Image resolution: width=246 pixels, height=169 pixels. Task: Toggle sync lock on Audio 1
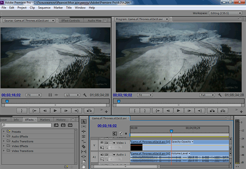pos(106,155)
